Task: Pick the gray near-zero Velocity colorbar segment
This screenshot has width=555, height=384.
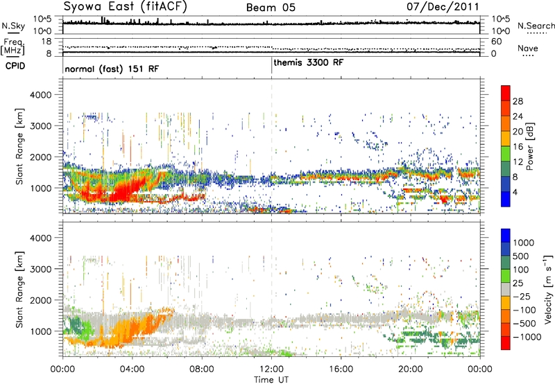Action: tap(506, 290)
